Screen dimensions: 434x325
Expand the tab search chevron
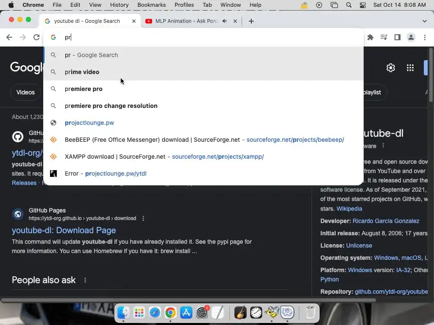coord(425,21)
